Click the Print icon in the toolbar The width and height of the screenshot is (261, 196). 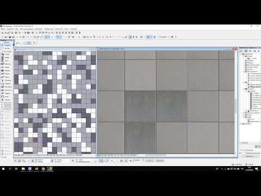[13, 37]
